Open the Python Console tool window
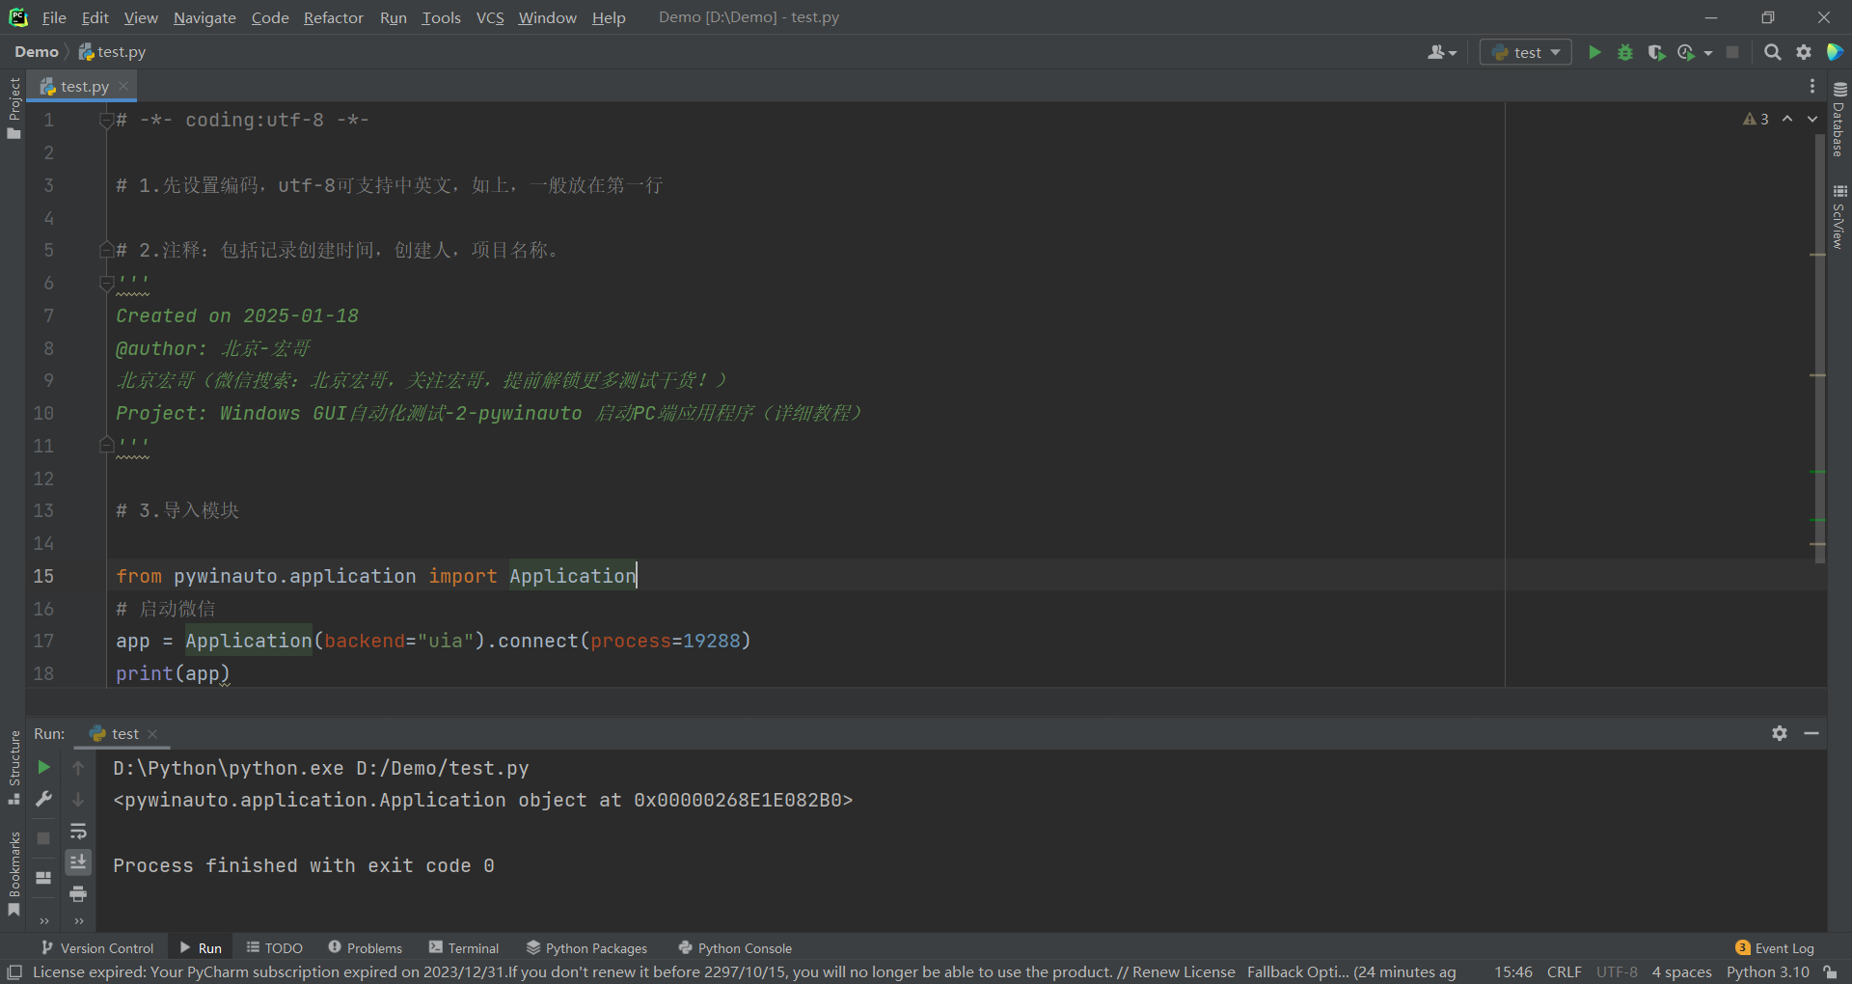This screenshot has height=984, width=1852. 735,948
